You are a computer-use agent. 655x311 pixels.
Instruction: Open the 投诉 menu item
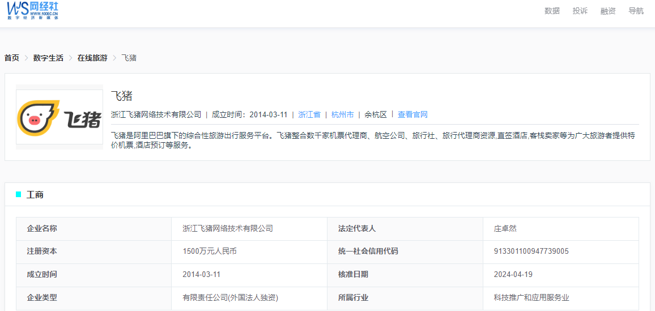(x=580, y=11)
